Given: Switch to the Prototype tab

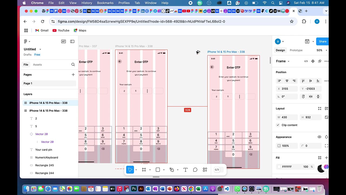Looking at the screenshot, I should (296, 50).
